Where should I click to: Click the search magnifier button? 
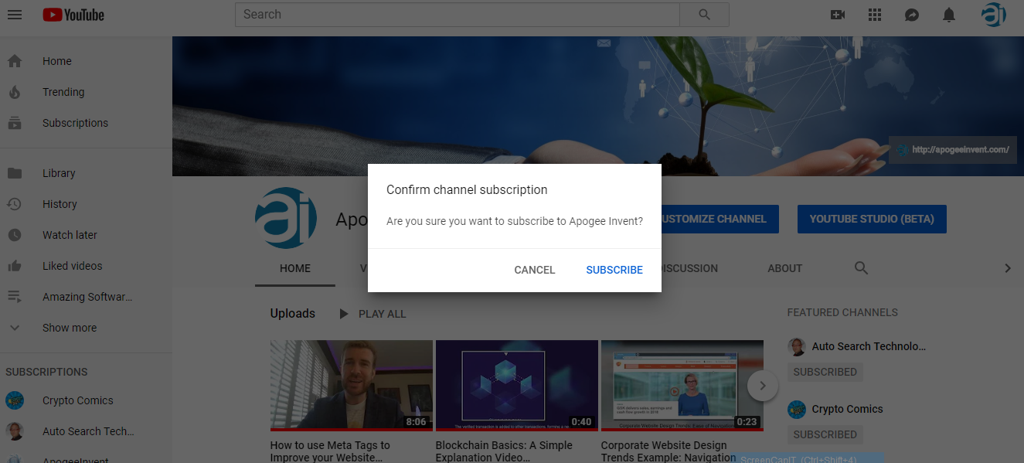point(704,15)
